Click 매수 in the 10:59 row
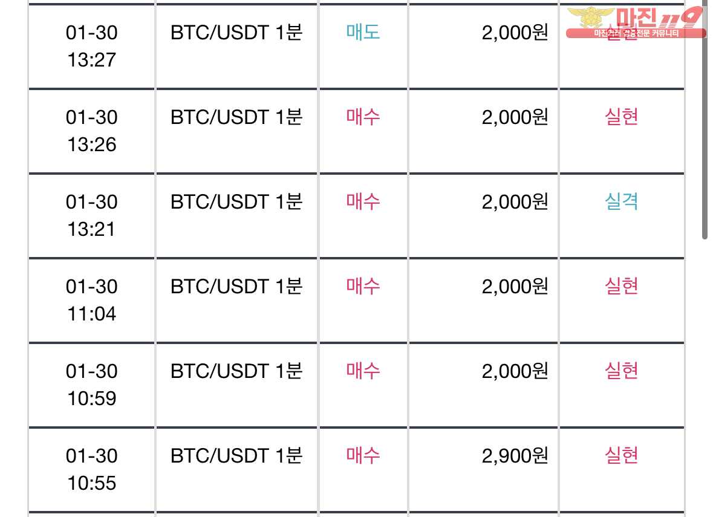 click(x=363, y=371)
